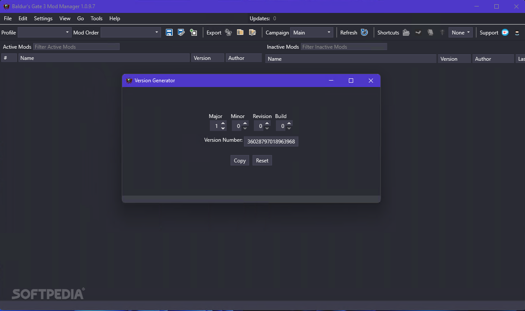Open the Mod Order dropdown
Viewport: 525px width, 311px height.
click(x=131, y=32)
